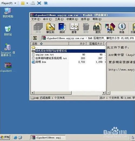Click the View file toolbar icon
The width and height of the screenshot is (135, 141).
coord(74,28)
